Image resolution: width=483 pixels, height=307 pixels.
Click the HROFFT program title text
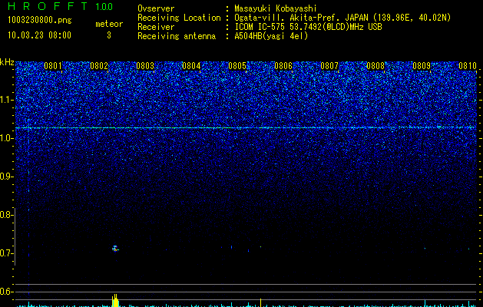(48, 6)
